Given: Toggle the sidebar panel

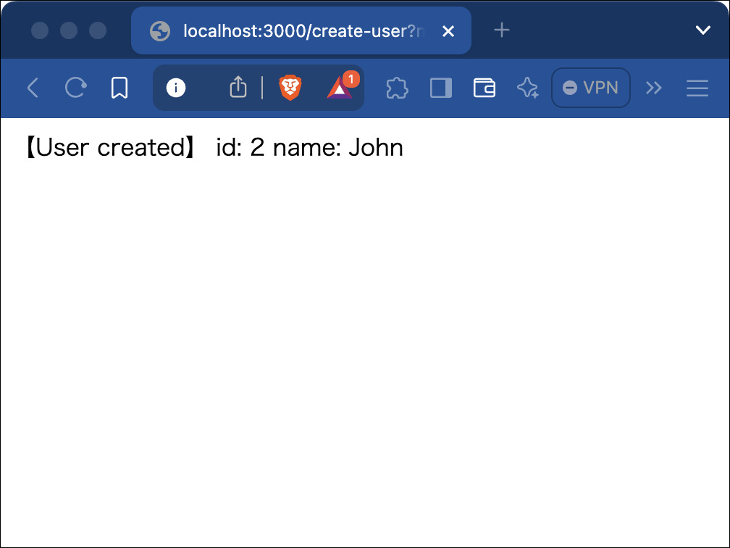Looking at the screenshot, I should (441, 88).
